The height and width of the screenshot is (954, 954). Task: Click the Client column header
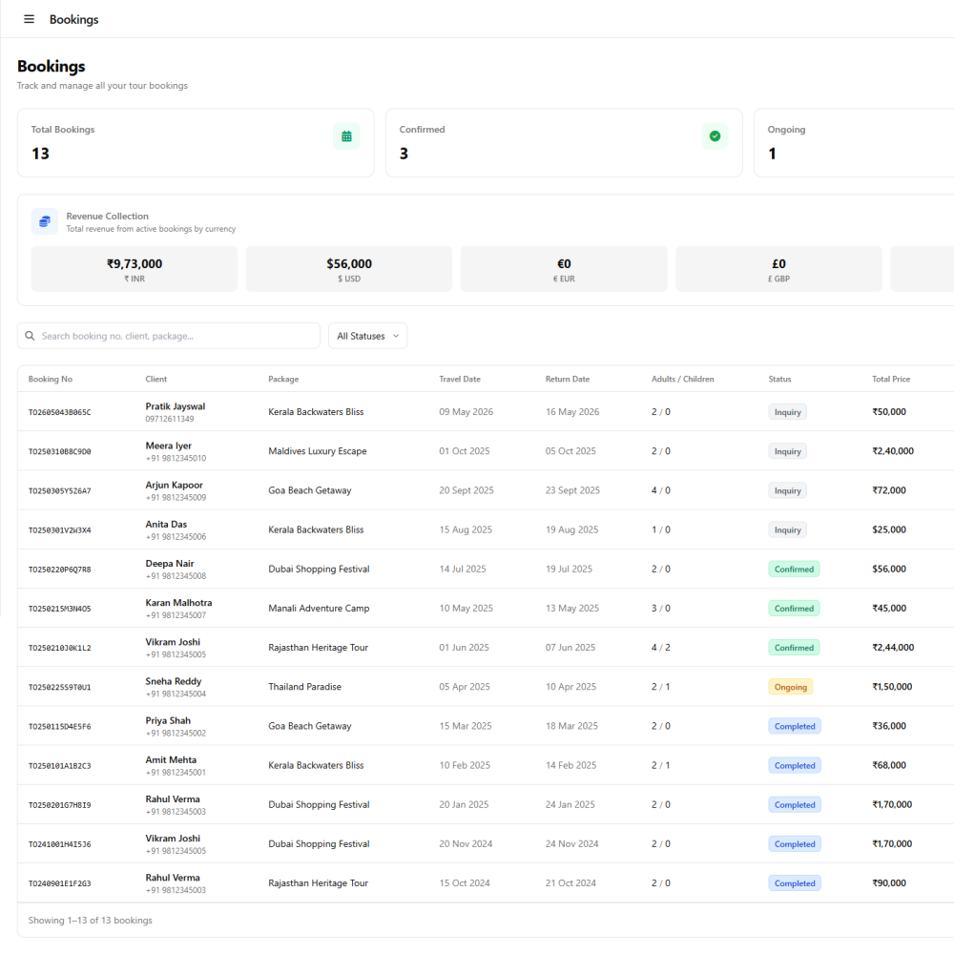click(156, 379)
